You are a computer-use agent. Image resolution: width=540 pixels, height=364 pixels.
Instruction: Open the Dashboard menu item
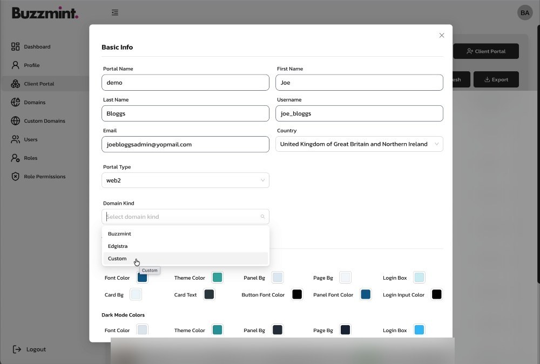click(37, 46)
